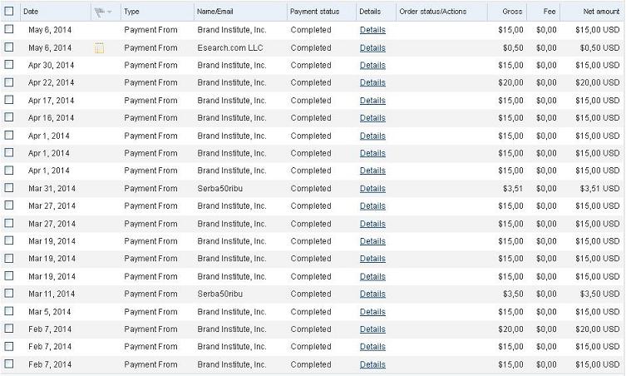Check the Mar 11, 2014 Serba50ribu row
The height and width of the screenshot is (376, 626).
coord(9,294)
